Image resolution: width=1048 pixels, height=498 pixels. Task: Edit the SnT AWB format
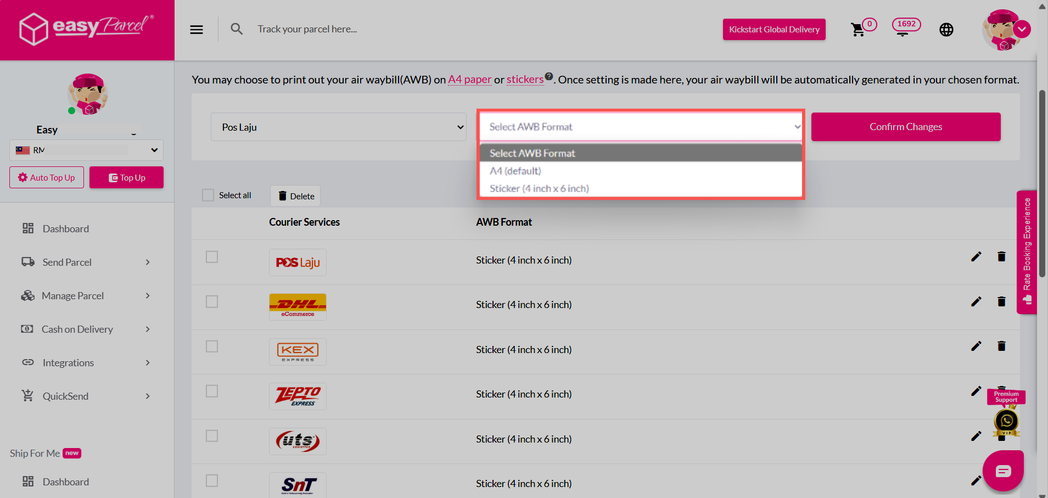(976, 480)
